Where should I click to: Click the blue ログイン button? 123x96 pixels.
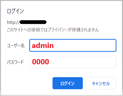[68, 83]
